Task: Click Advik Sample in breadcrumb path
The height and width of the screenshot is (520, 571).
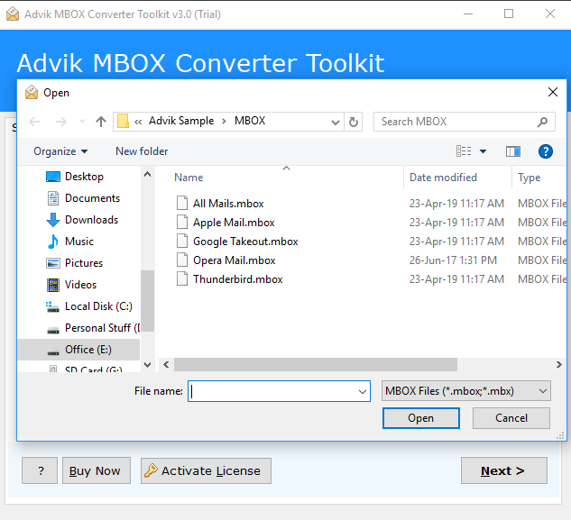Action: 181,121
